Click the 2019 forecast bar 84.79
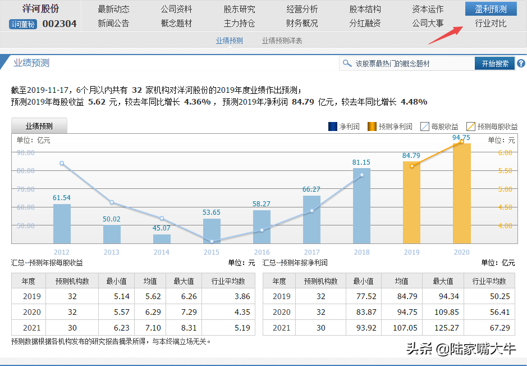The width and height of the screenshot is (527, 366). point(412,202)
